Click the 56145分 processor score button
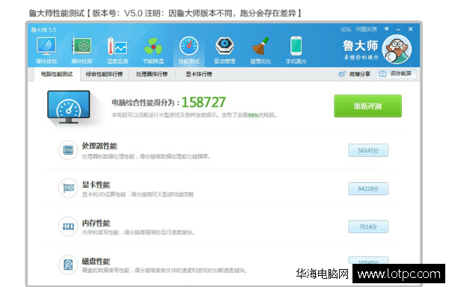This screenshot has height=287, width=449. click(x=368, y=150)
